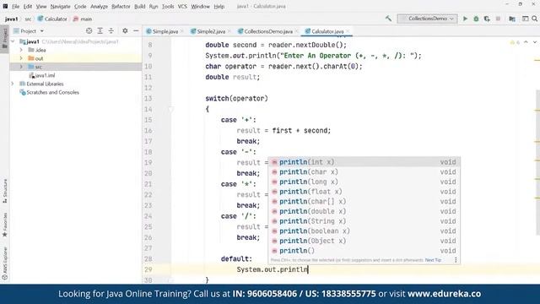Run with coverage icon
The image size is (540, 304).
487,19
